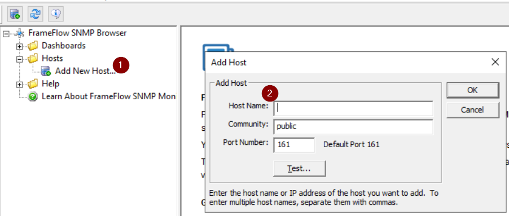Screen dimensions: 509x216
Task: Click the Dashboards folder icon
Action: tap(33, 46)
